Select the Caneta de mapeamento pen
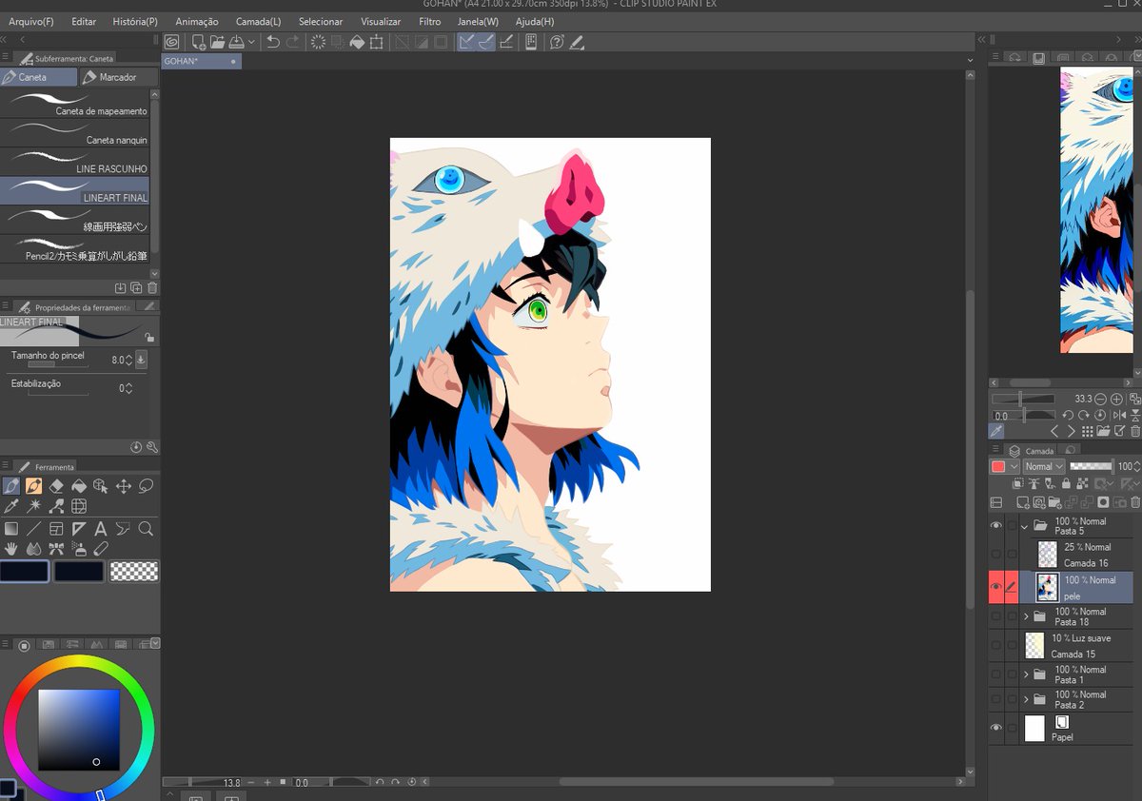Screen dimensions: 1142x801 point(74,104)
